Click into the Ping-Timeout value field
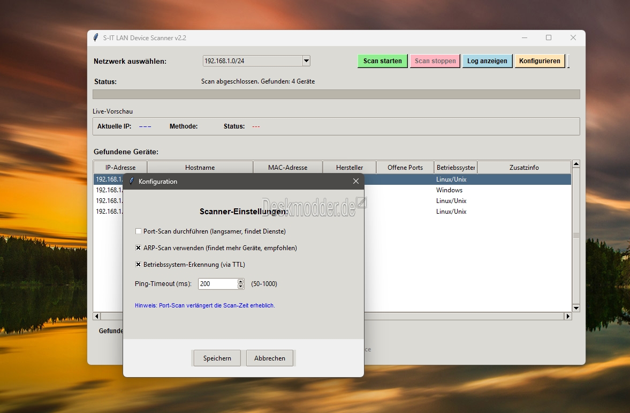The height and width of the screenshot is (413, 630). pos(217,284)
